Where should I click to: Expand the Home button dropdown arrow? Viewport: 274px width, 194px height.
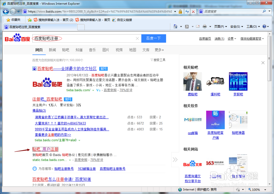click(x=181, y=27)
